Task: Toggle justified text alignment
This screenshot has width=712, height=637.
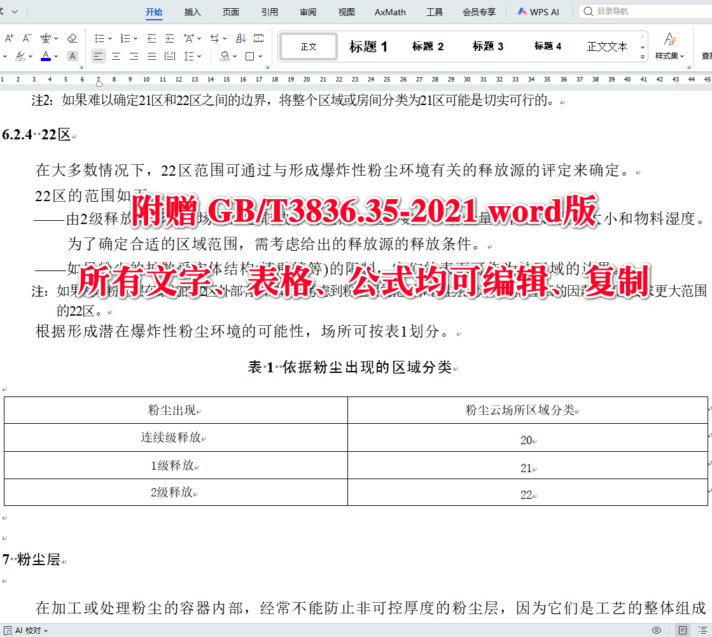Action: pyautogui.click(x=152, y=56)
